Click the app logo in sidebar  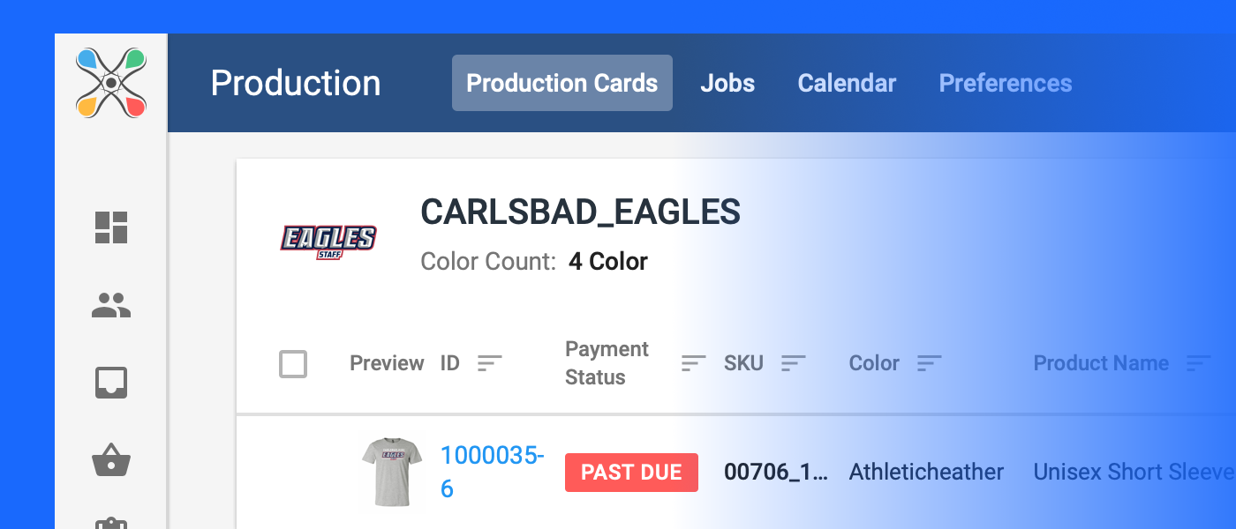click(111, 83)
